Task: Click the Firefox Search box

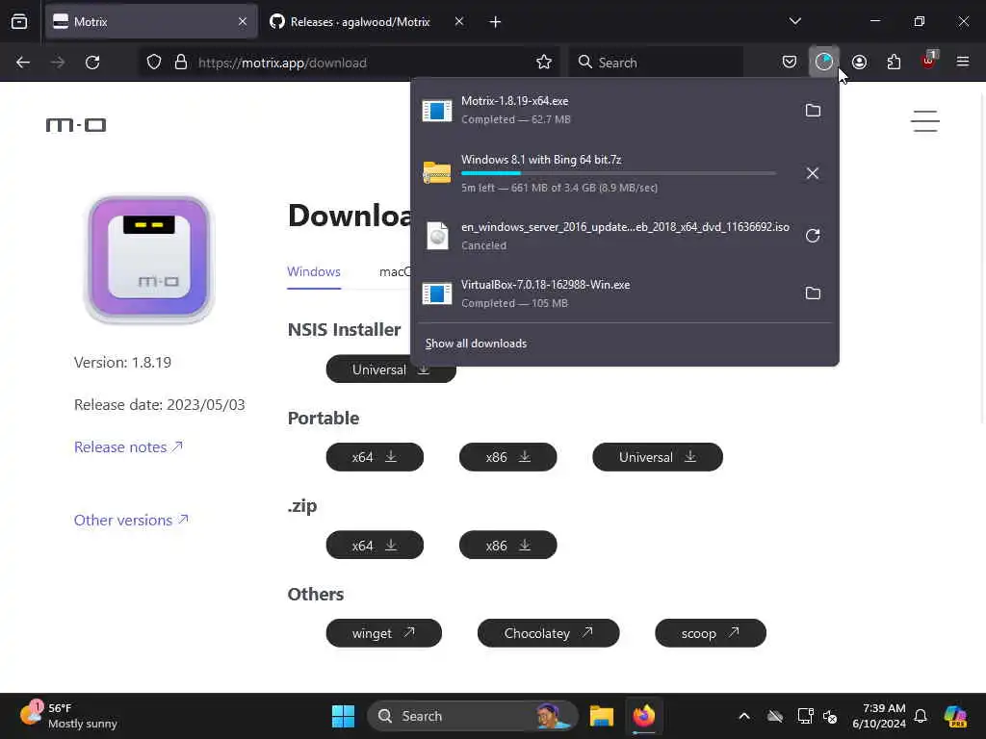Action: [x=656, y=63]
